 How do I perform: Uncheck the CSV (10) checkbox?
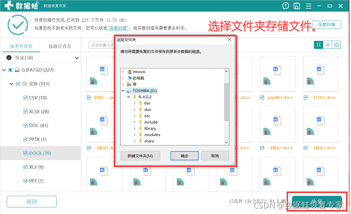(x=25, y=97)
